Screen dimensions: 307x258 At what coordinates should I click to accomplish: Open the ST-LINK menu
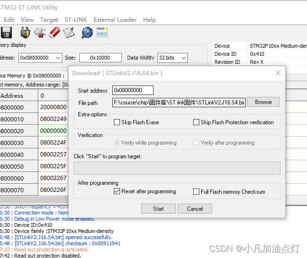76,20
